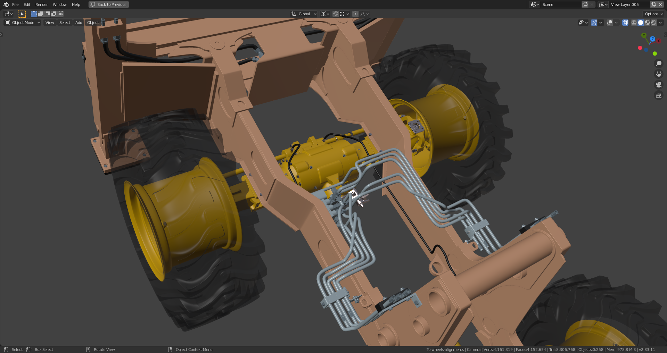Viewport: 667px width, 353px height.
Task: Open the Window menu
Action: click(x=59, y=5)
